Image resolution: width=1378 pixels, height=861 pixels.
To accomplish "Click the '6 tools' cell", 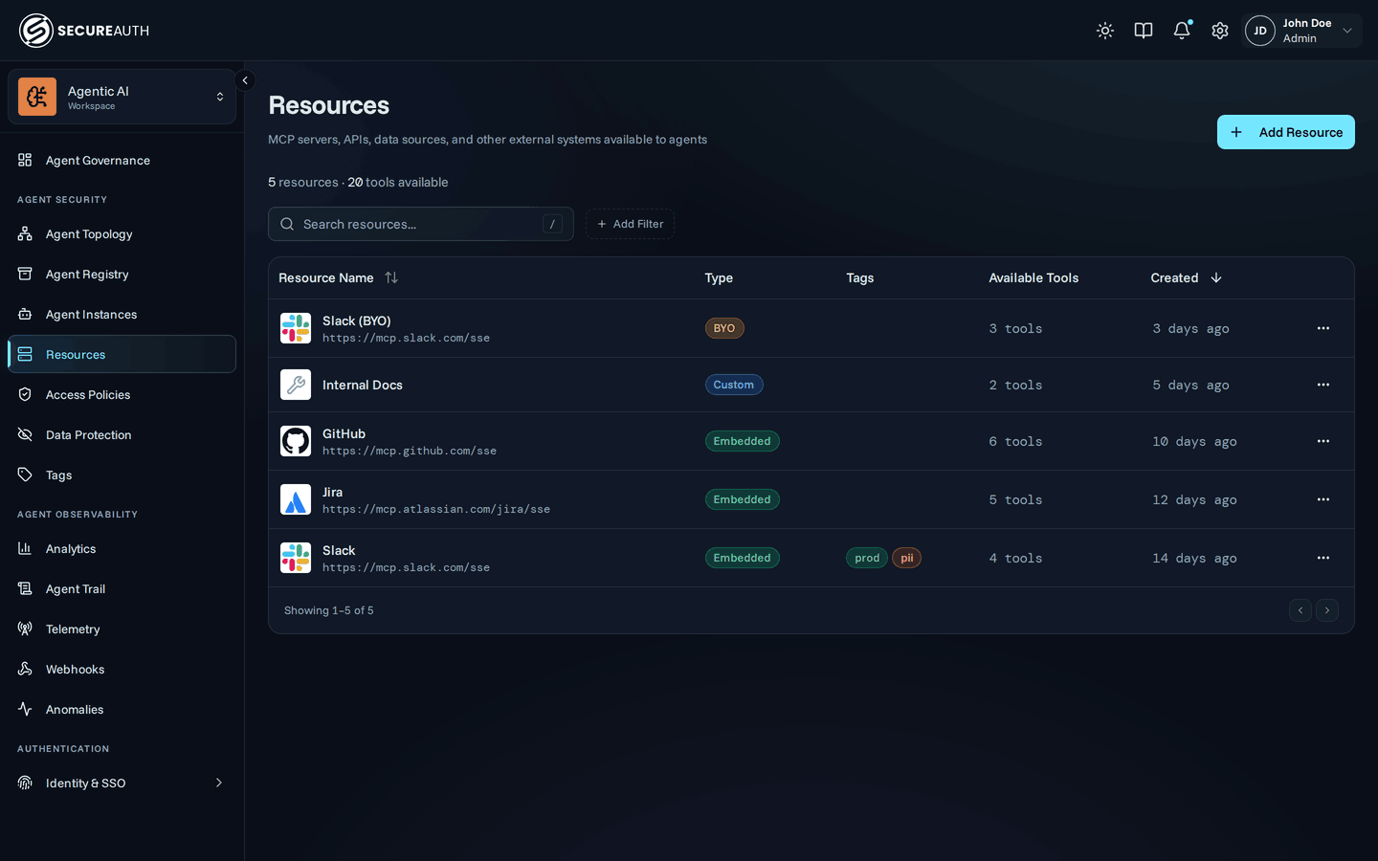I will point(1015,441).
